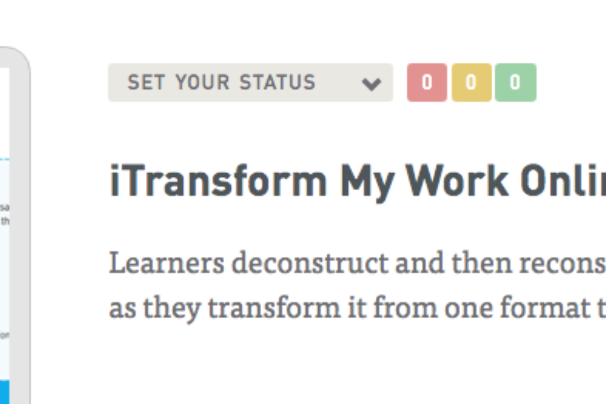Click the yellow status counter badge
Viewport: 606px width, 404px height.
471,82
